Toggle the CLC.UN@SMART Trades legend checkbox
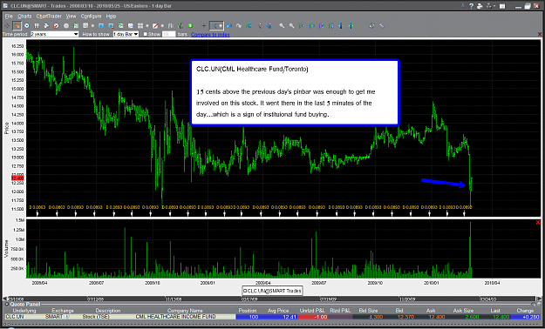545x329 pixels. click(245, 291)
